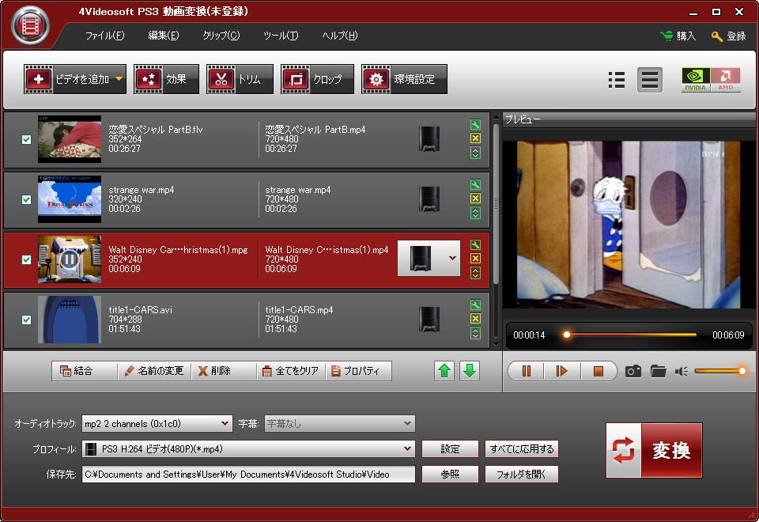Screen dimensions: 759x522
Task: Move selected item down with green arrow
Action: click(x=470, y=371)
